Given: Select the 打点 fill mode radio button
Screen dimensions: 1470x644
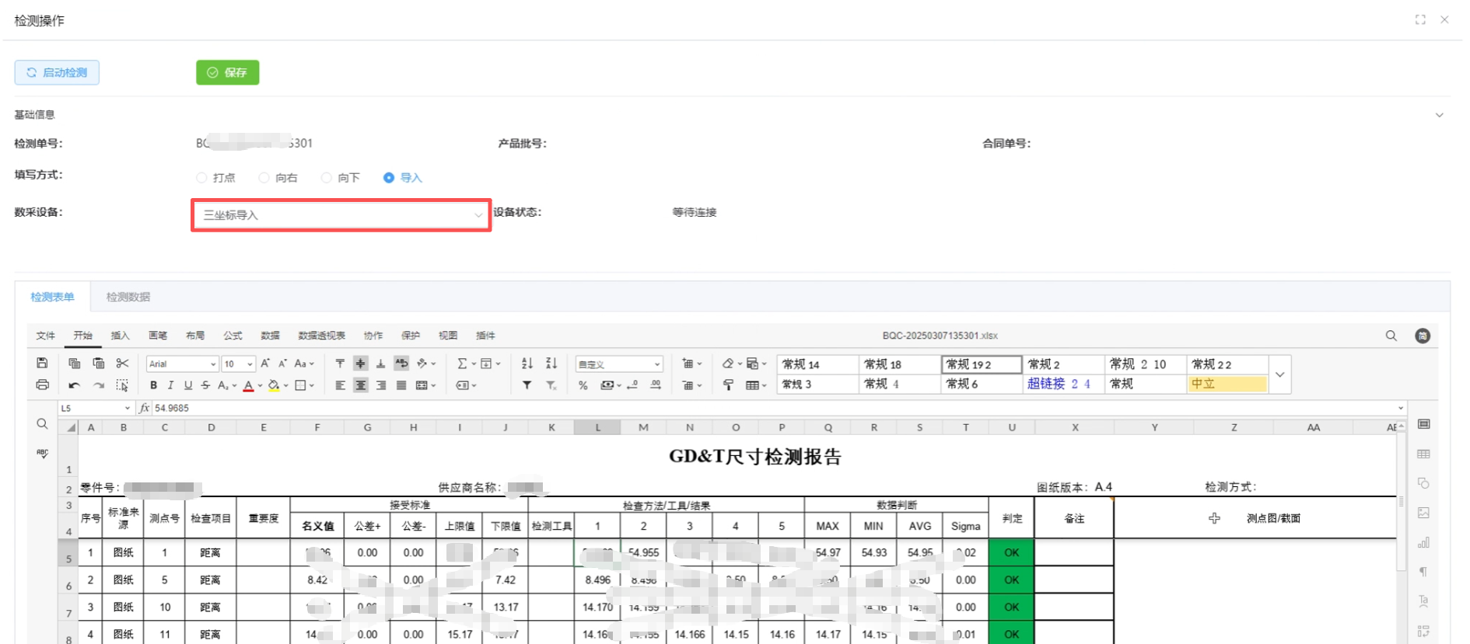Looking at the screenshot, I should 201,178.
